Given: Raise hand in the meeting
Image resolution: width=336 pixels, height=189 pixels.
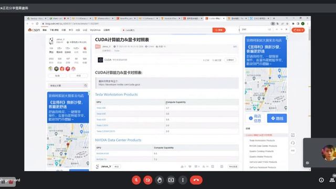Looking at the screenshot, I should [x=160, y=180].
